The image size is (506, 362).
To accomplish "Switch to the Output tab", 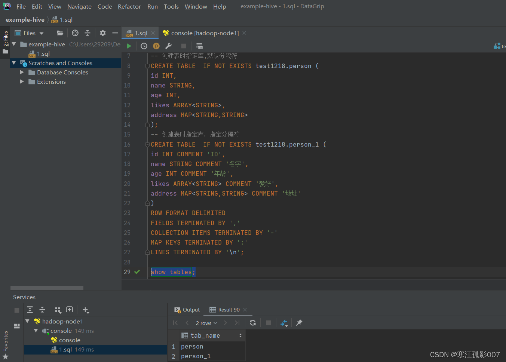I will click(187, 310).
